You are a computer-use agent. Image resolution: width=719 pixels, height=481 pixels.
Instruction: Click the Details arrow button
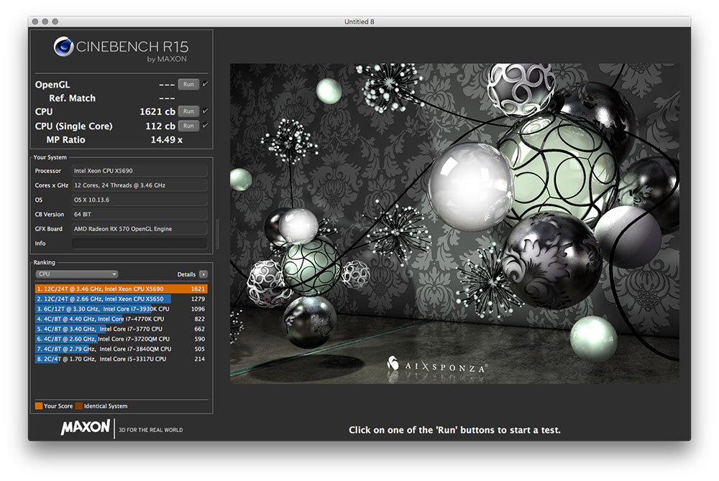[203, 274]
